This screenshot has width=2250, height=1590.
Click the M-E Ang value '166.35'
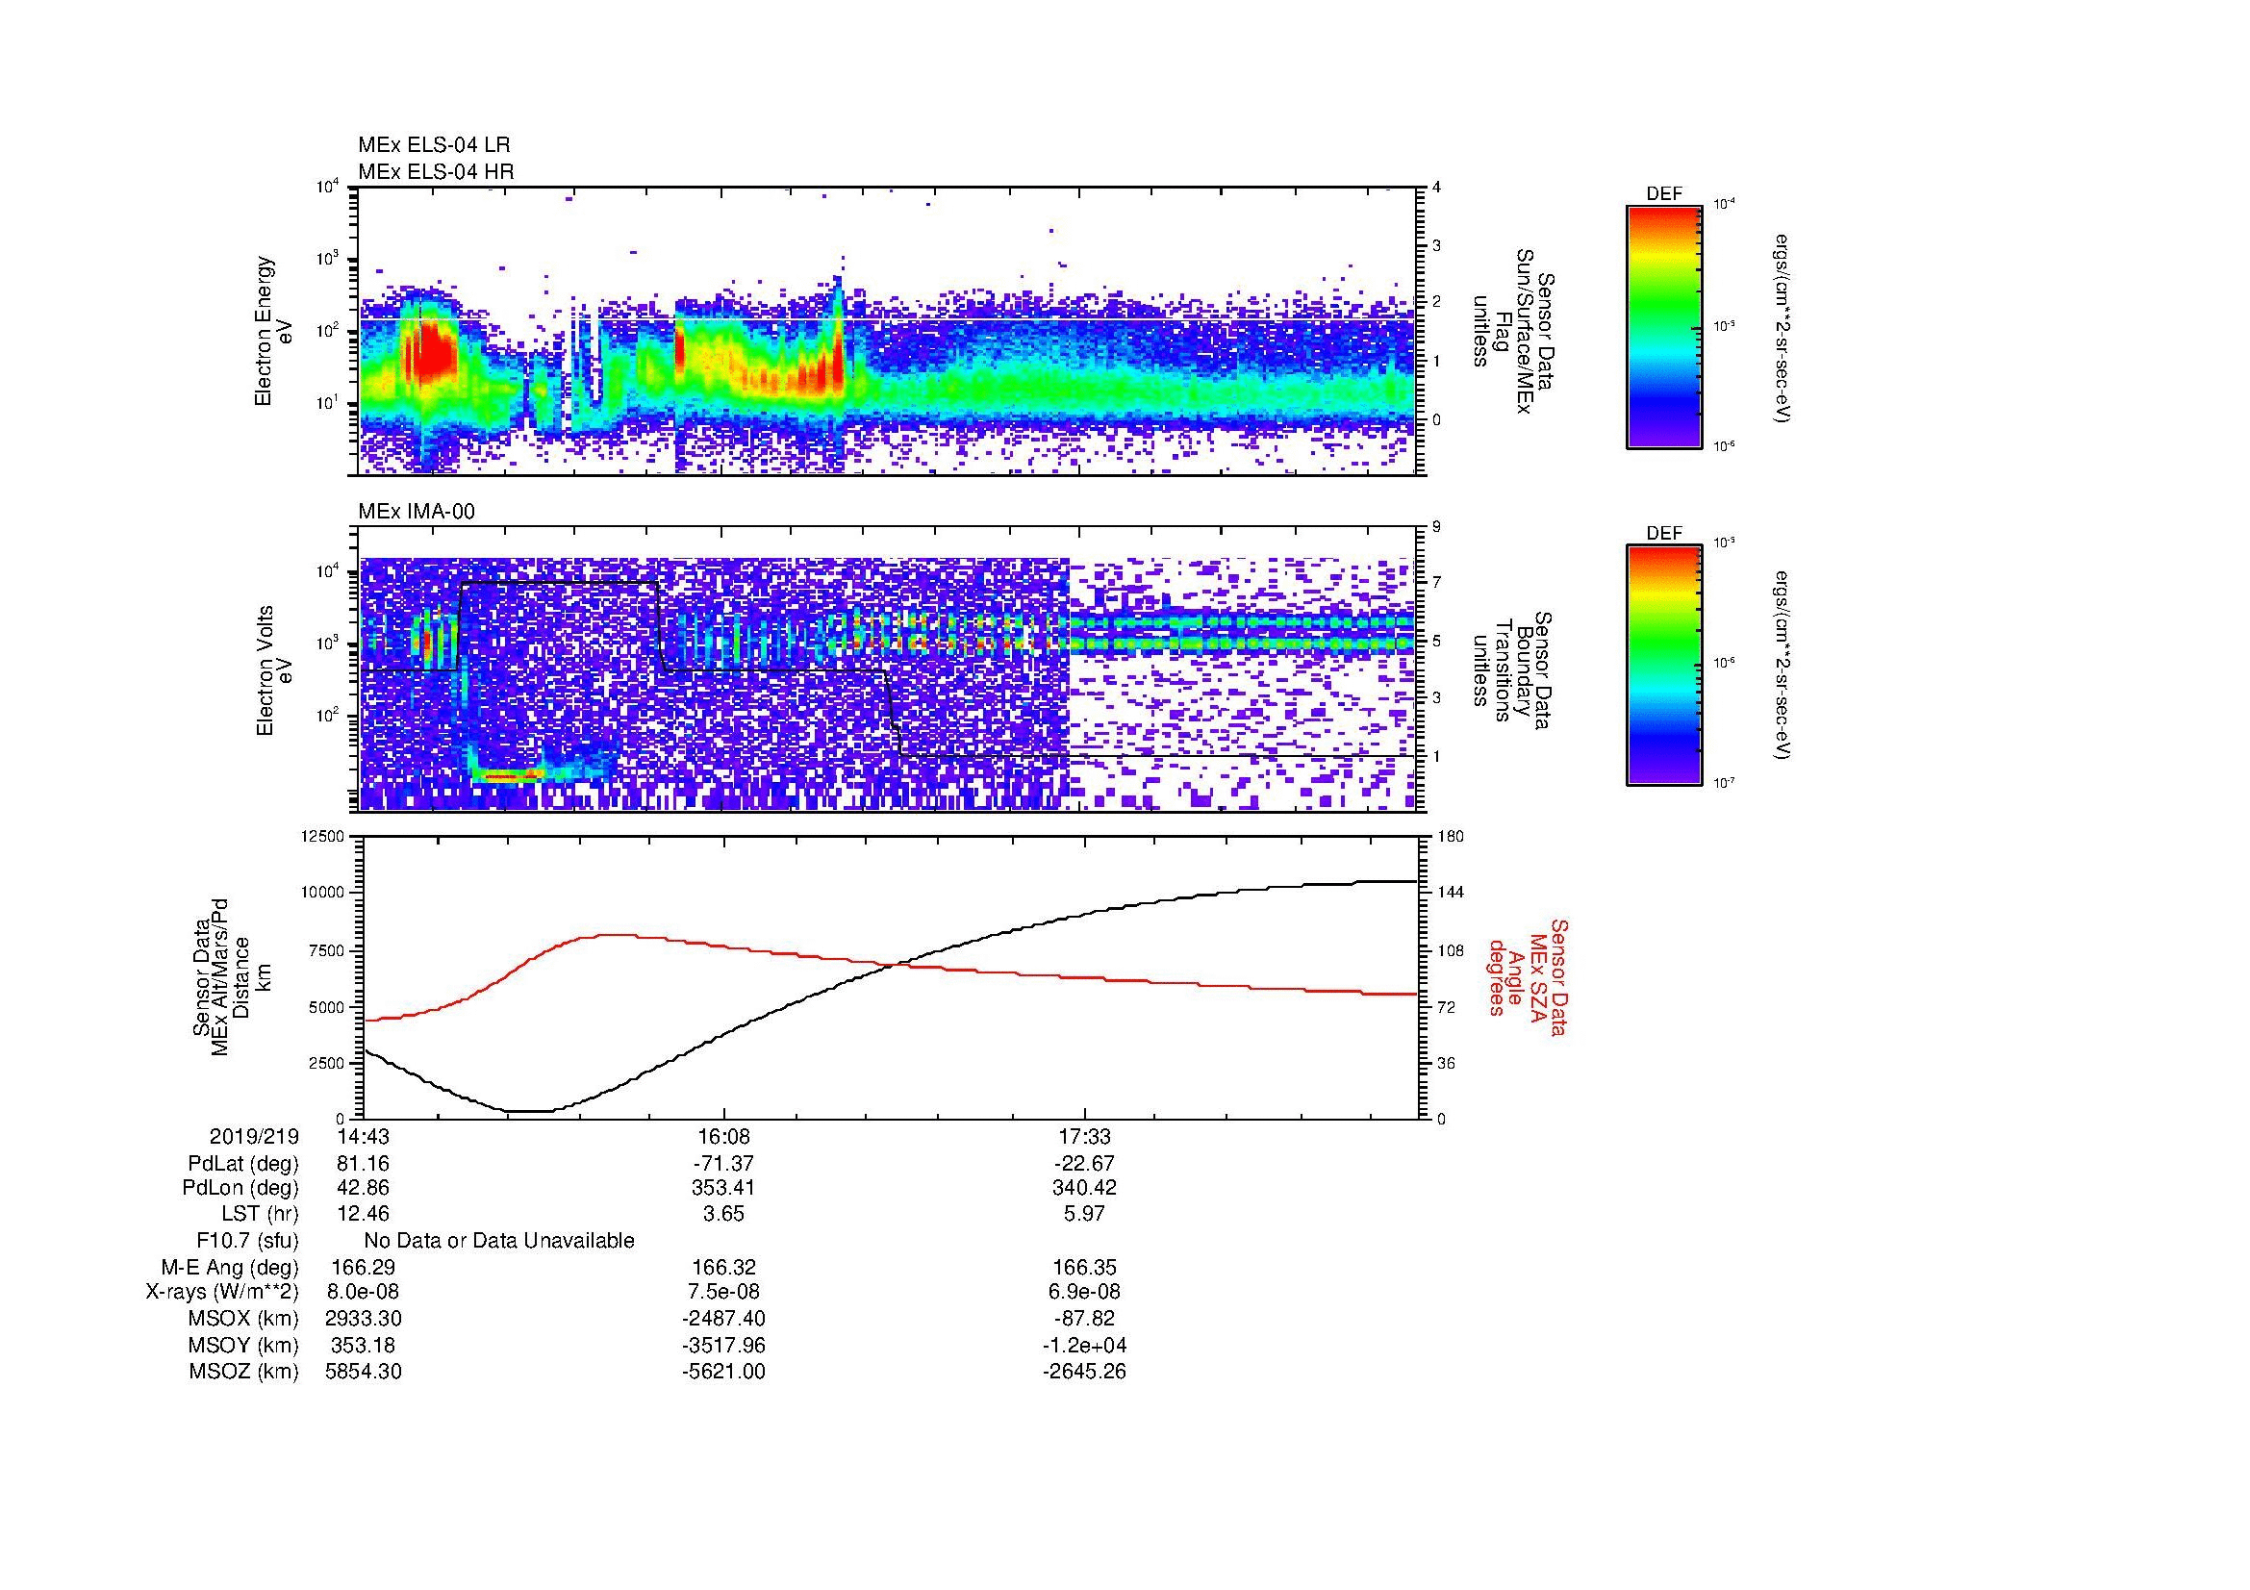[x=1085, y=1268]
